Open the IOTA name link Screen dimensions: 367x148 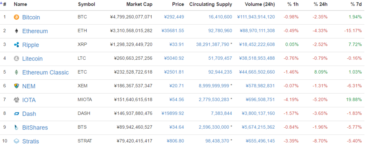(29, 100)
